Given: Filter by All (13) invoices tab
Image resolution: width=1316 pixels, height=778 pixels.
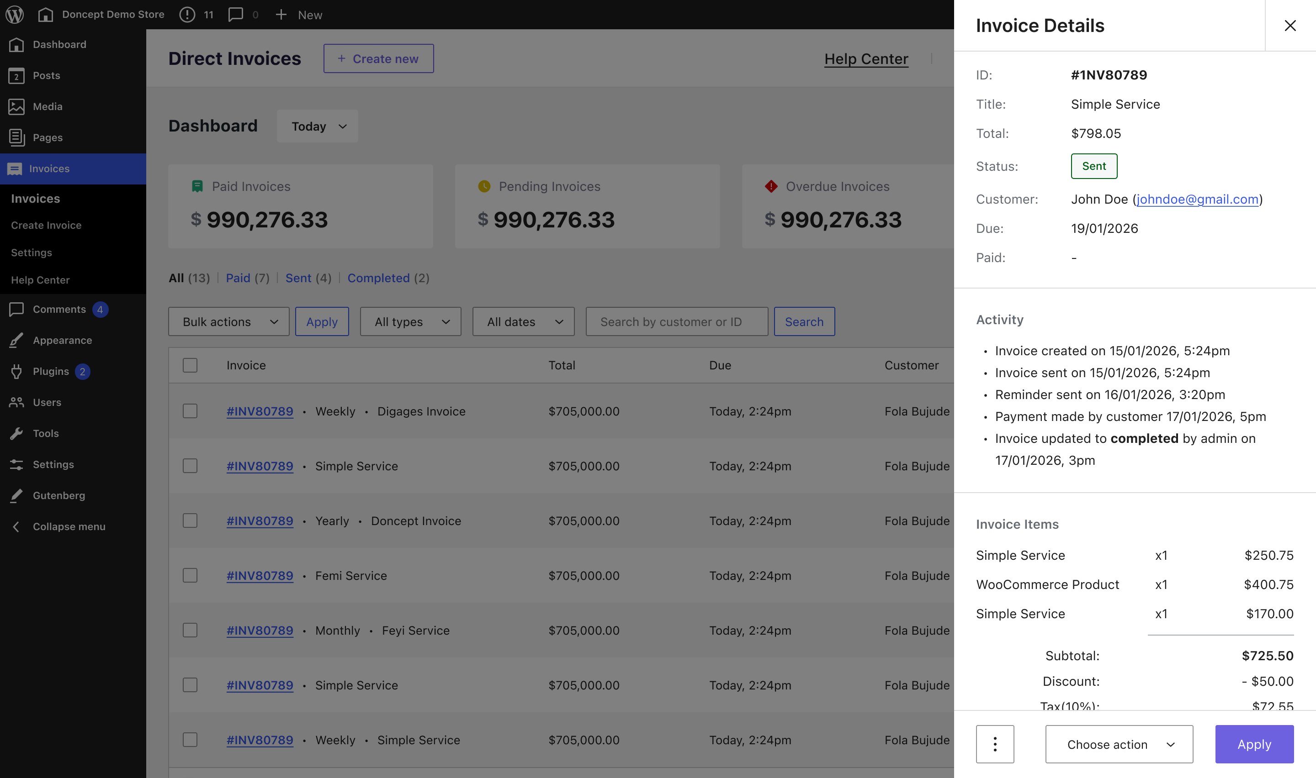Looking at the screenshot, I should tap(189, 278).
